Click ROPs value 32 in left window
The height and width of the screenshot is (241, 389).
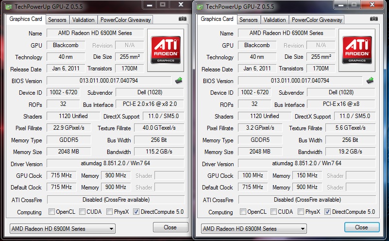(x=63, y=104)
